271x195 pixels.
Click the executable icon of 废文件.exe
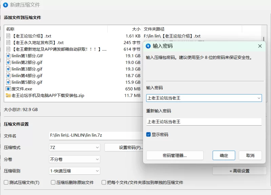pyautogui.click(x=8, y=89)
